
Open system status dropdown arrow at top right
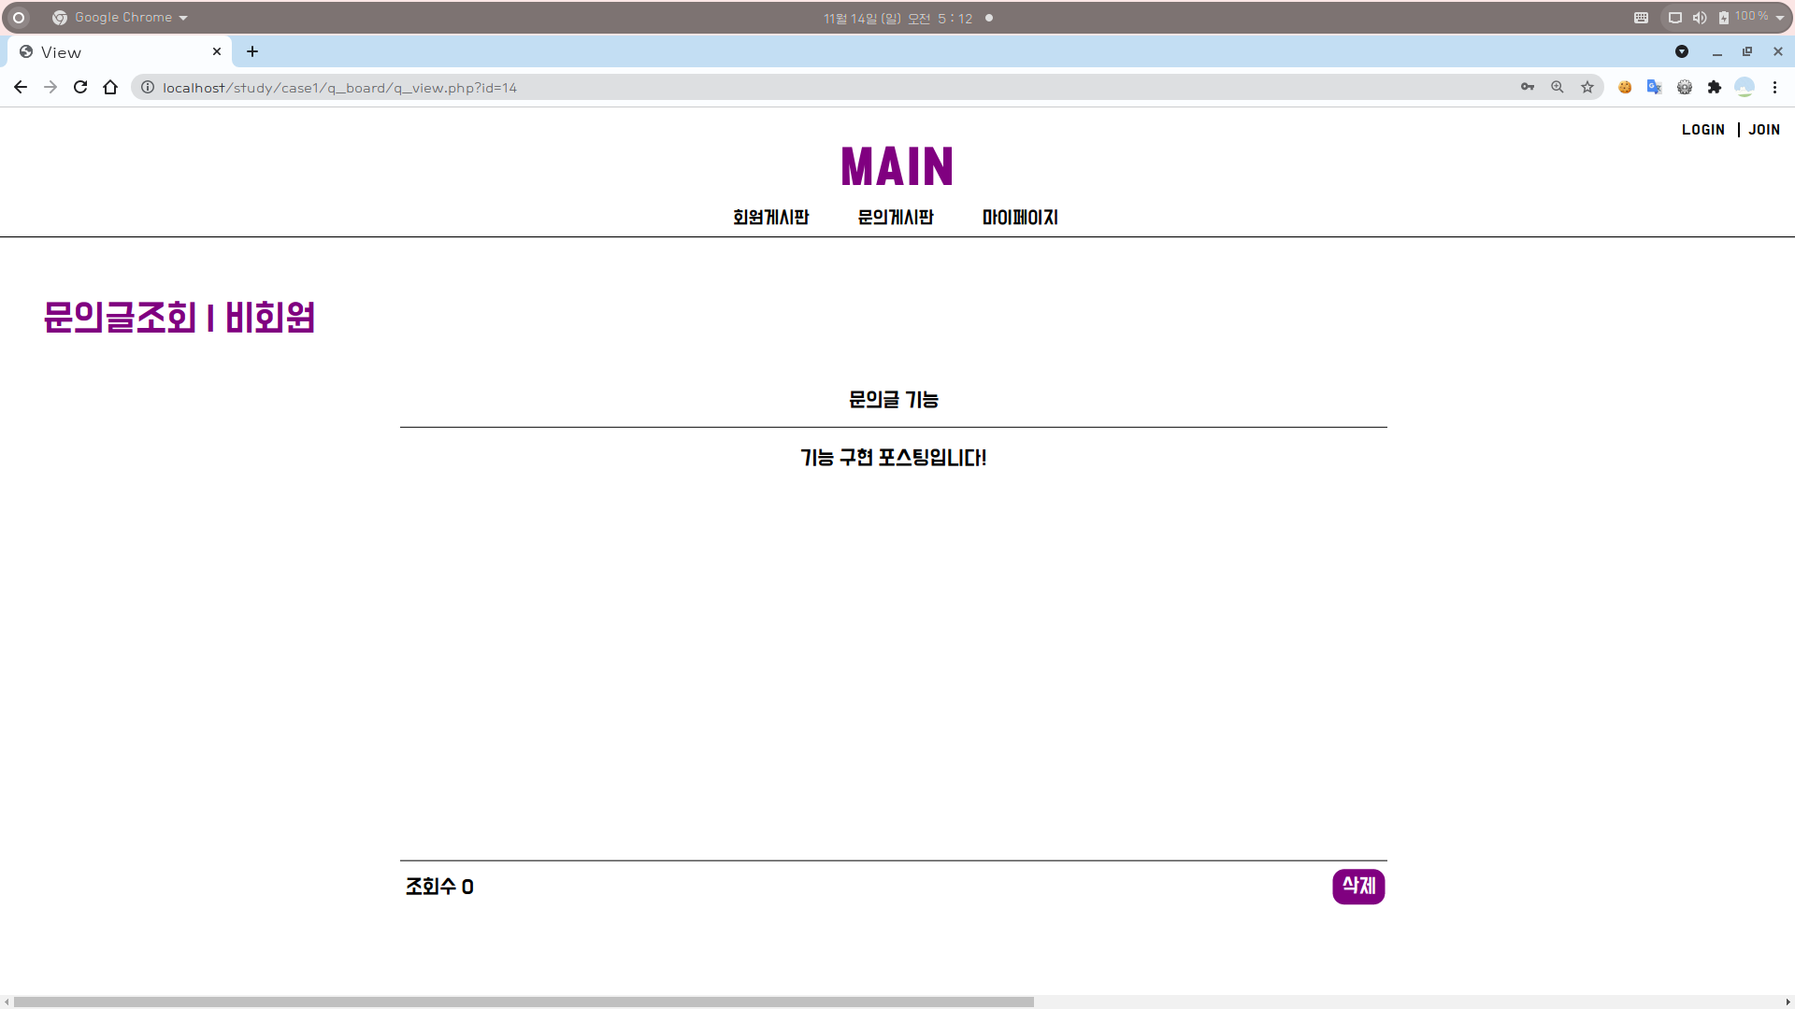pos(1780,18)
